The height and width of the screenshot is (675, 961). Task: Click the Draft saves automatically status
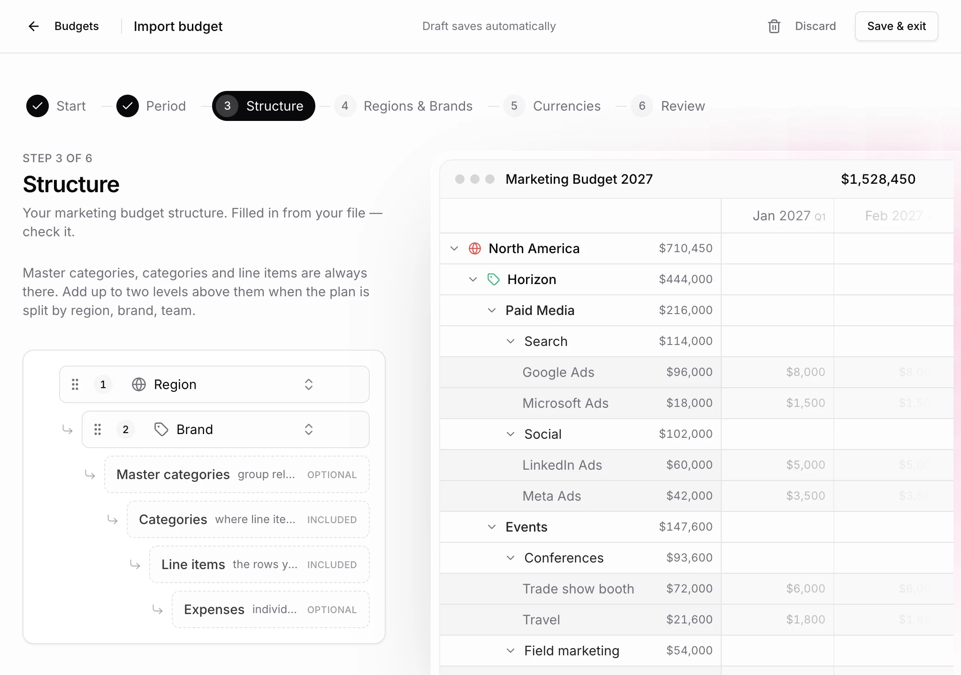[x=489, y=26]
